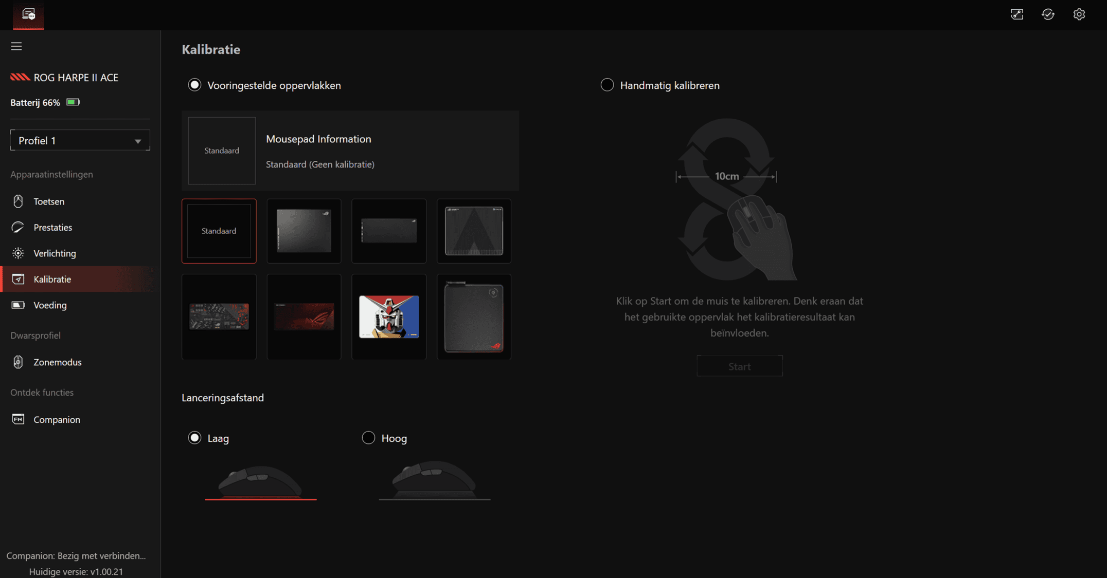Click the Verlichting sun icon
Screen dimensions: 1107x578
click(18, 253)
